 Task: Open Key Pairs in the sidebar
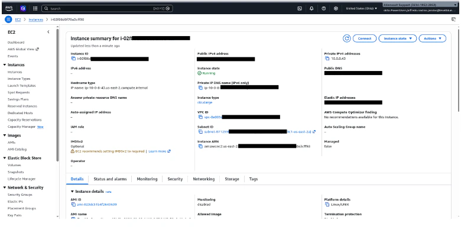14,215
